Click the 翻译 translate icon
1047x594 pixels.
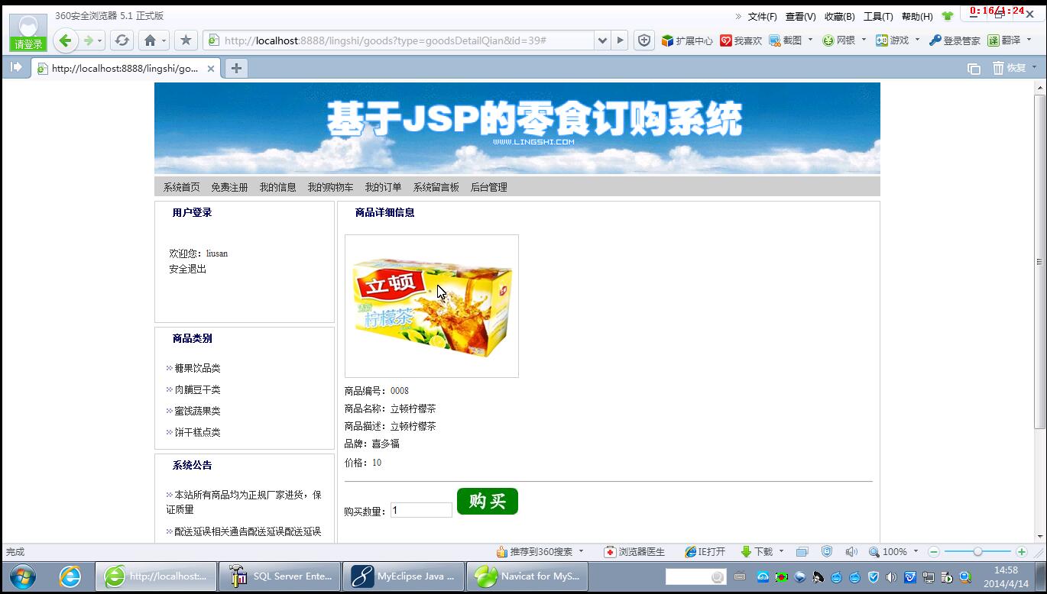pyautogui.click(x=1003, y=40)
